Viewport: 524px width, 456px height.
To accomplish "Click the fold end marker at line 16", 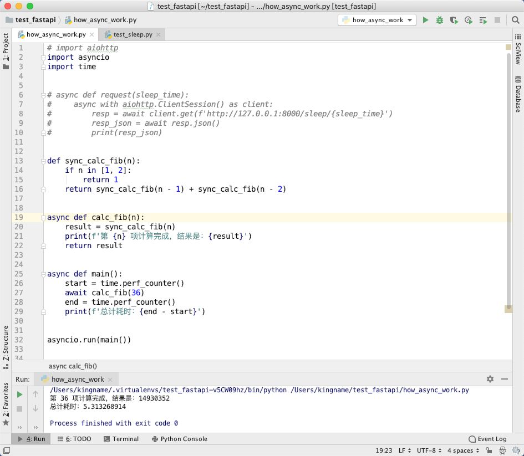I will (x=43, y=189).
